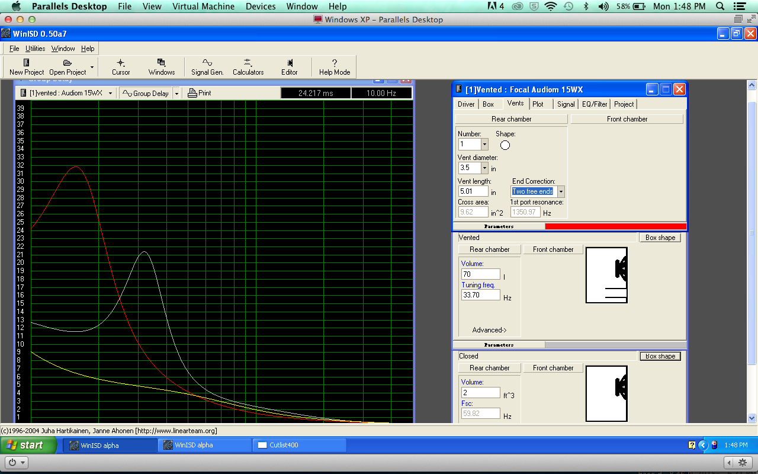This screenshot has width=758, height=474.
Task: Click the Vented box Volume field
Action: pos(481,274)
